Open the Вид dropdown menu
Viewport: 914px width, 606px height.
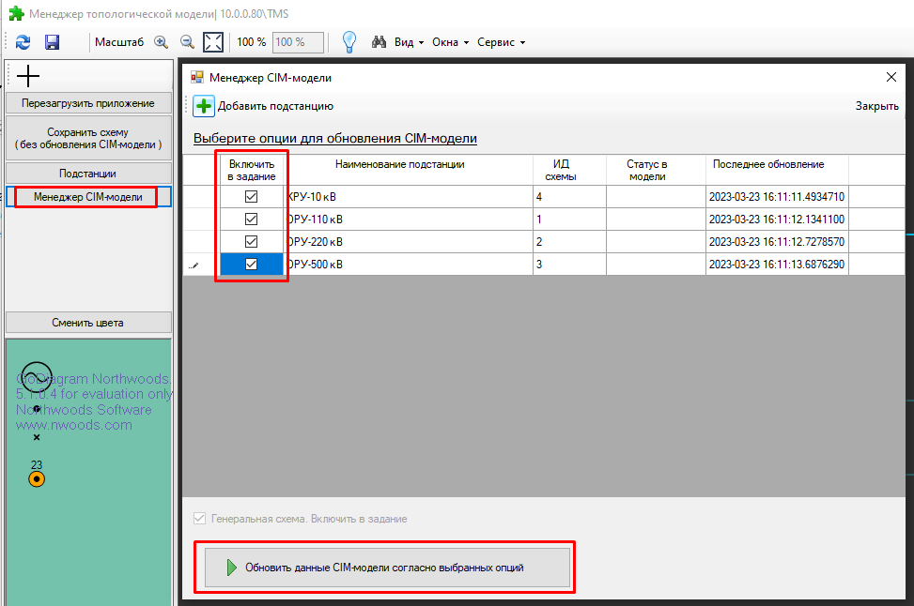click(x=409, y=42)
